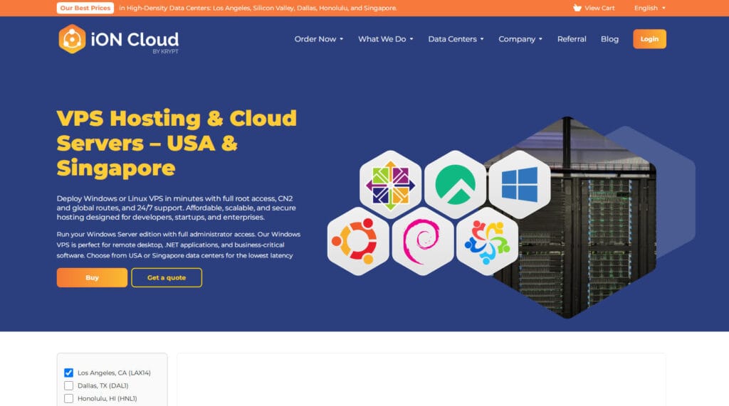This screenshot has width=729, height=406.
Task: Click the Get a quote button
Action: tap(167, 277)
